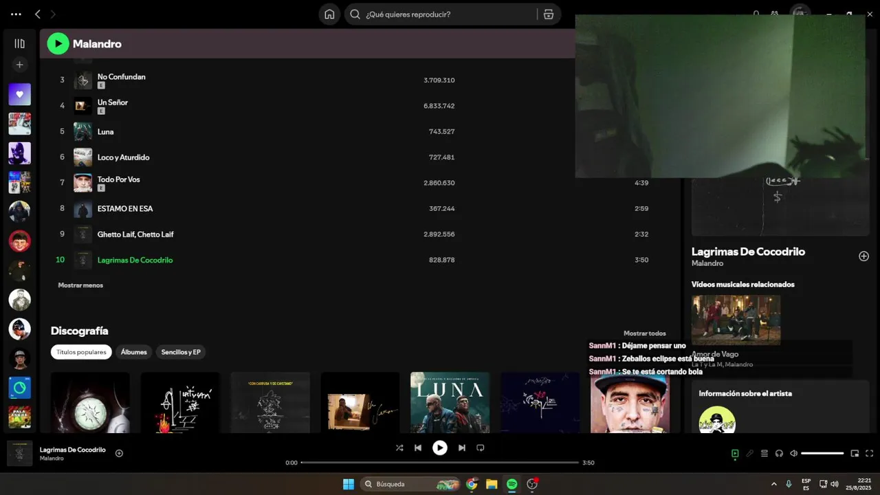Open File Explorer from taskbar
Viewport: 880px width, 495px height.
pos(492,484)
